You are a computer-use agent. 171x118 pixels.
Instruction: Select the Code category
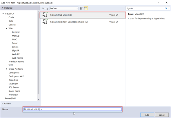pos(11,17)
